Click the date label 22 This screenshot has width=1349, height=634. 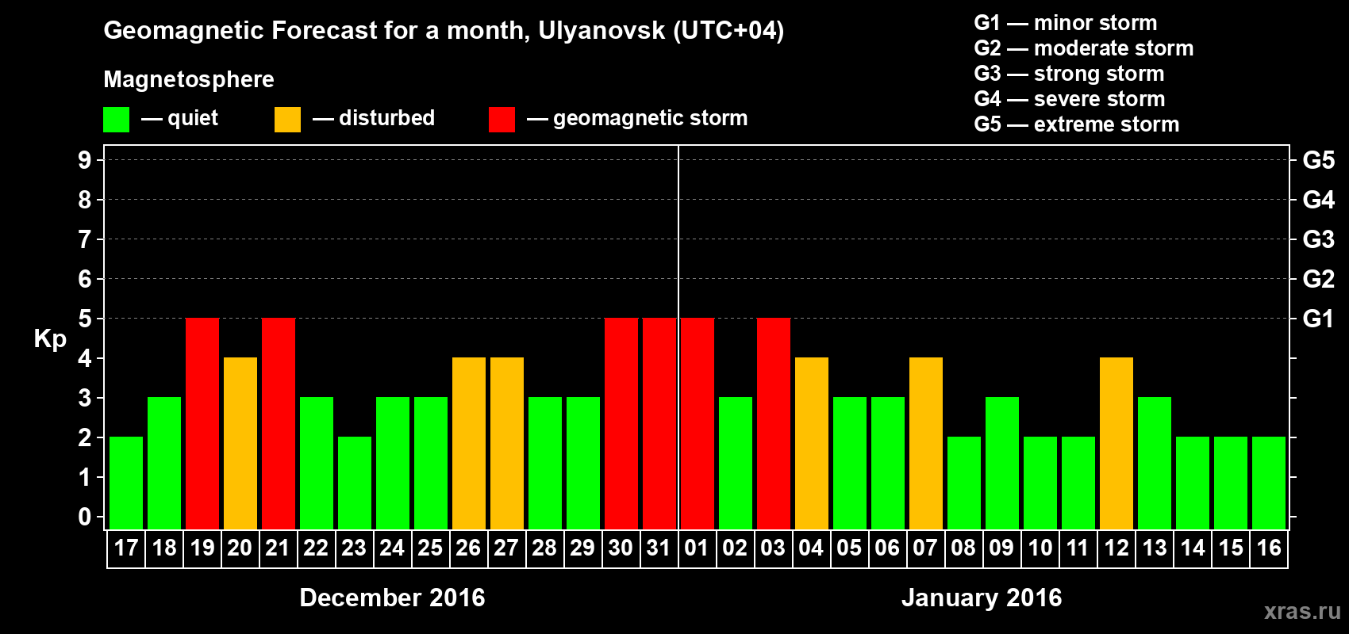(316, 548)
